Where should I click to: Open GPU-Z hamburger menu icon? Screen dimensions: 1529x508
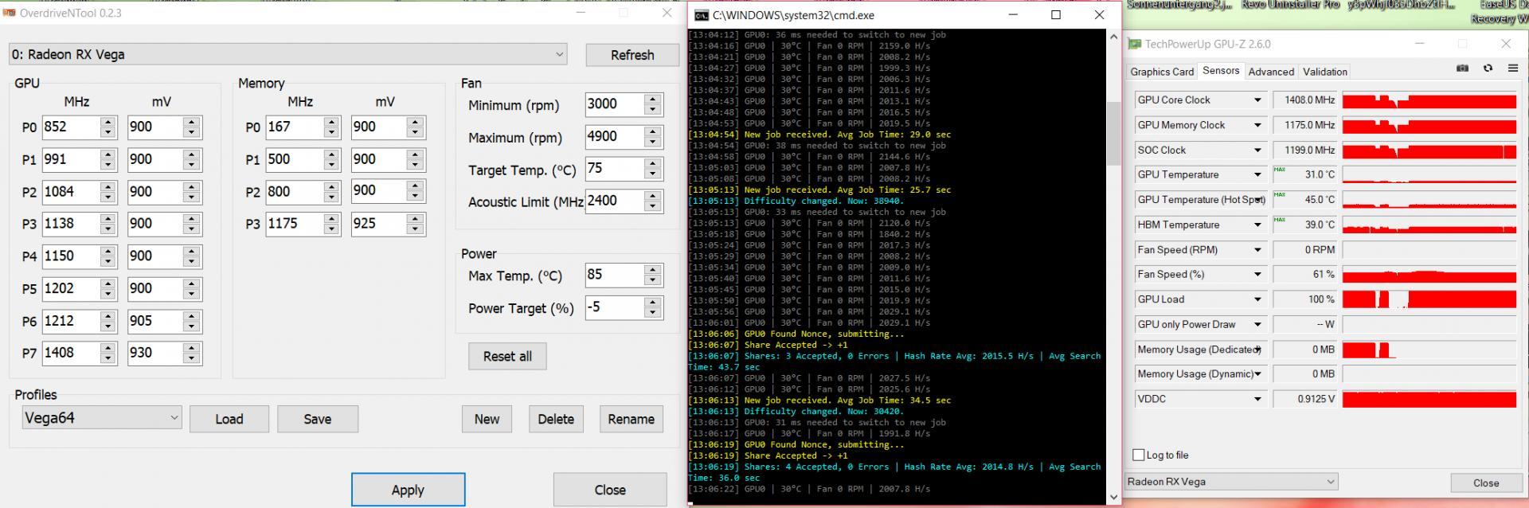pyautogui.click(x=1512, y=68)
